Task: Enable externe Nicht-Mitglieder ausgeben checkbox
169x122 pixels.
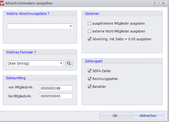Action: click(90, 31)
